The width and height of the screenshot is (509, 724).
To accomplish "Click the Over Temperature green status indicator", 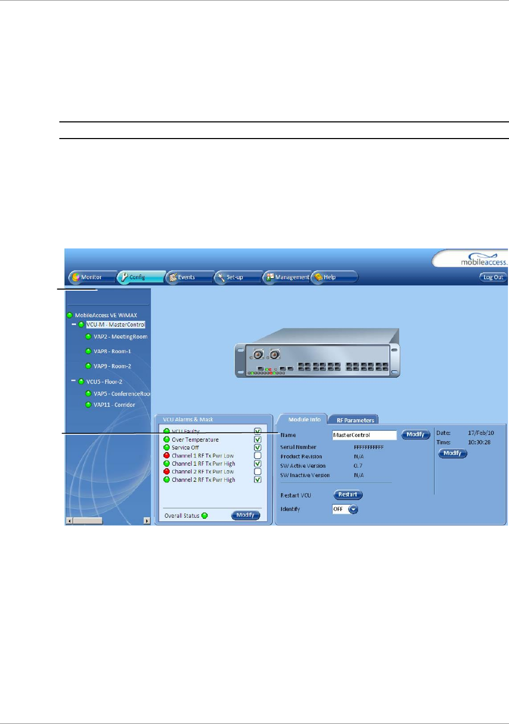I will pyautogui.click(x=167, y=440).
